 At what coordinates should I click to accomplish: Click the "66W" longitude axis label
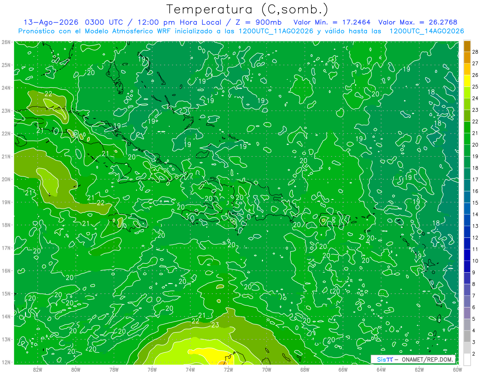coord(343,370)
